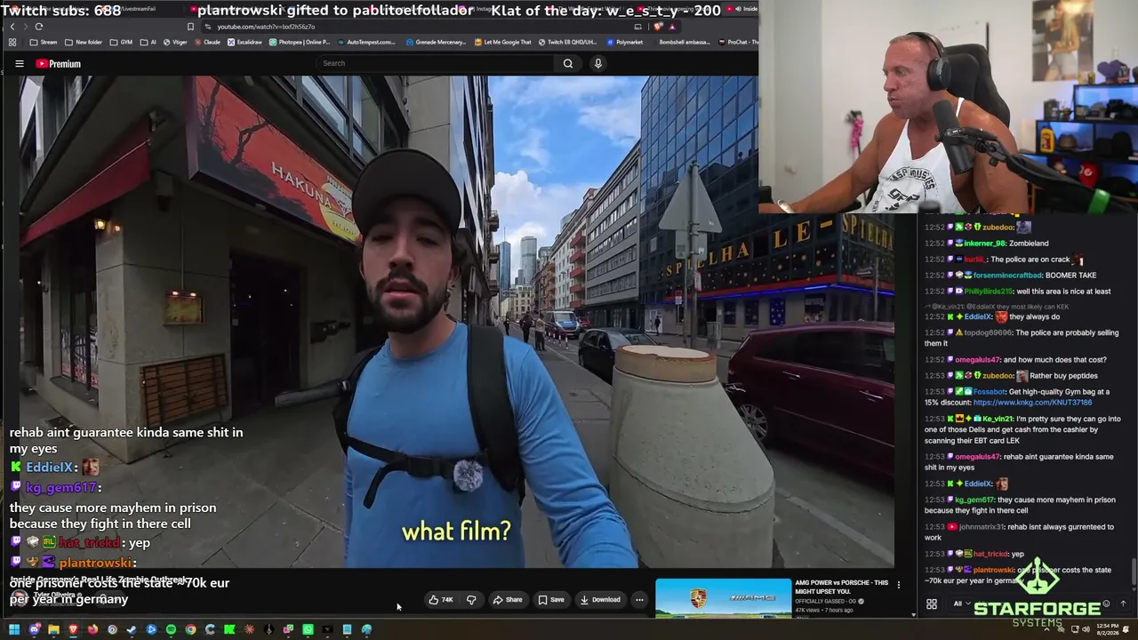Open the Let Me Google That bookmark
The height and width of the screenshot is (640, 1138).
[x=502, y=42]
